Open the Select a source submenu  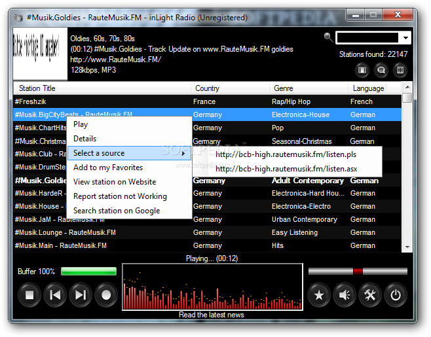point(129,153)
